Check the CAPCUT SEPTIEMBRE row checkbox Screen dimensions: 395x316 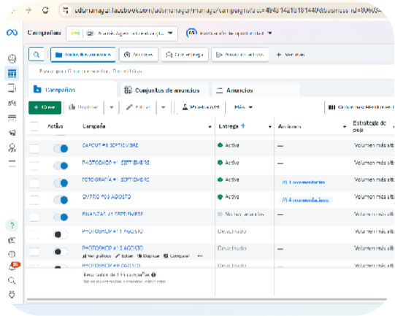click(x=34, y=149)
